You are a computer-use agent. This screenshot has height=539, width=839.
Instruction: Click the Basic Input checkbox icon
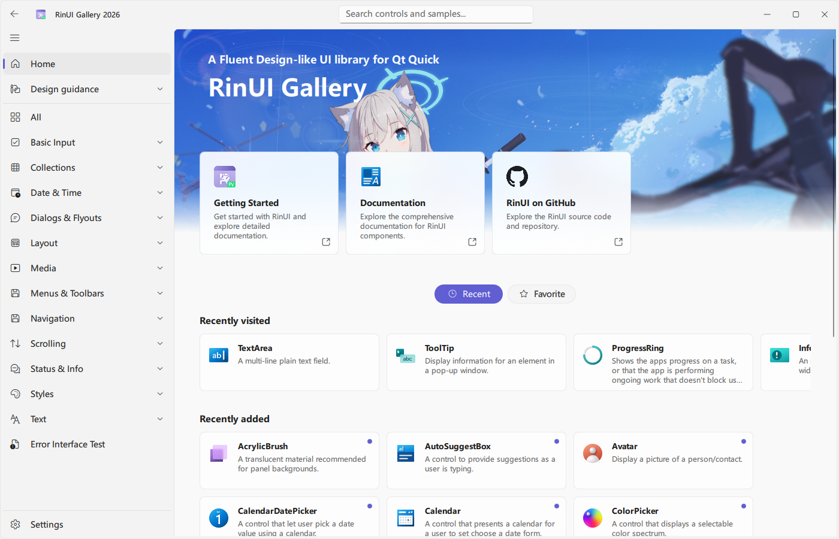point(16,143)
